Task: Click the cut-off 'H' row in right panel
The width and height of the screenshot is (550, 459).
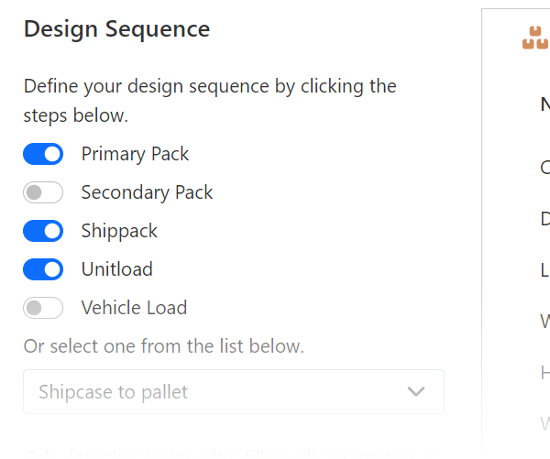Action: (x=544, y=372)
